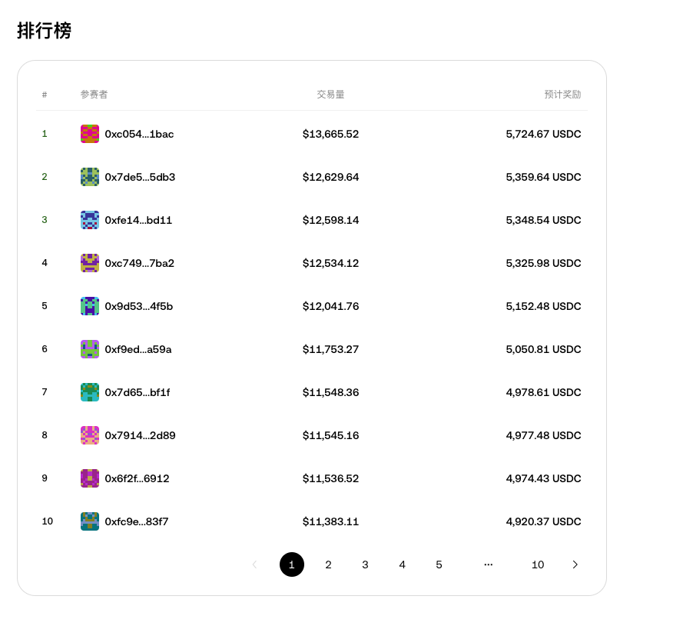Click reward 5,050.81 USDC
The width and height of the screenshot is (683, 636).
coord(543,349)
